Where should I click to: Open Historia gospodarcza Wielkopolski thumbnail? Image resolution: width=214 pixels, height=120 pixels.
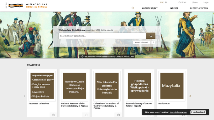coord(139,86)
